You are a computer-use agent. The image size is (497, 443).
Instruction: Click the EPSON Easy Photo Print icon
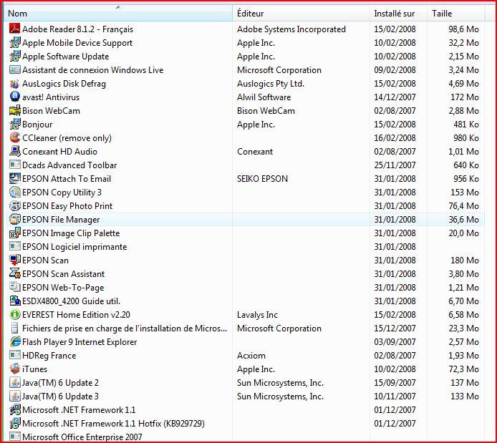click(14, 206)
